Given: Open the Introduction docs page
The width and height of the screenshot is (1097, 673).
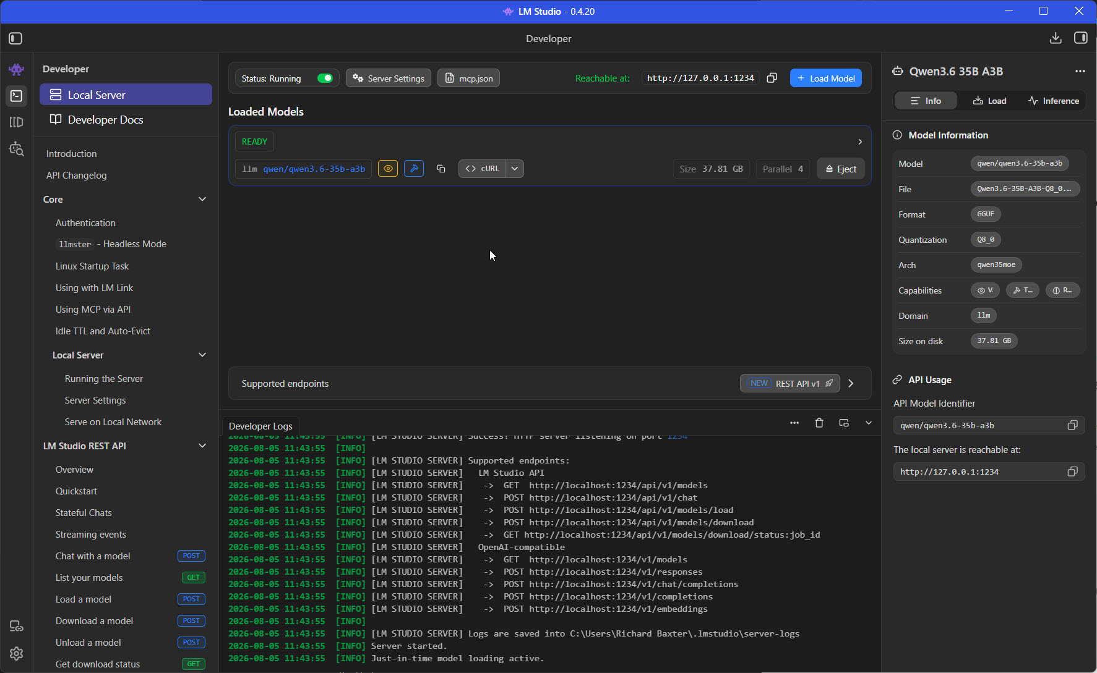Looking at the screenshot, I should [71, 153].
